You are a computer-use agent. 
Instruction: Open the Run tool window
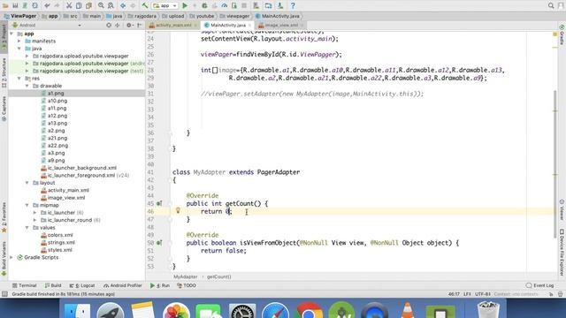point(160,285)
